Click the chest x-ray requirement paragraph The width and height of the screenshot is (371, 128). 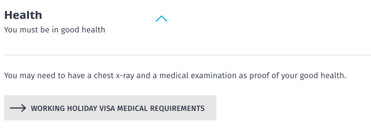pyautogui.click(x=175, y=76)
